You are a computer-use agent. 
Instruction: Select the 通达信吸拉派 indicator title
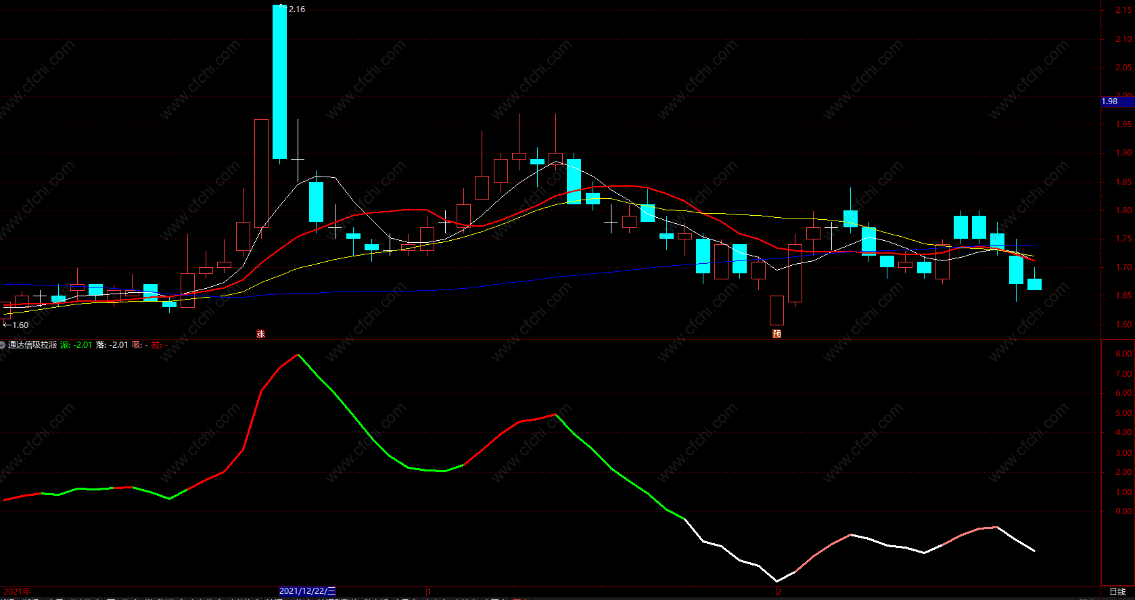[x=32, y=345]
